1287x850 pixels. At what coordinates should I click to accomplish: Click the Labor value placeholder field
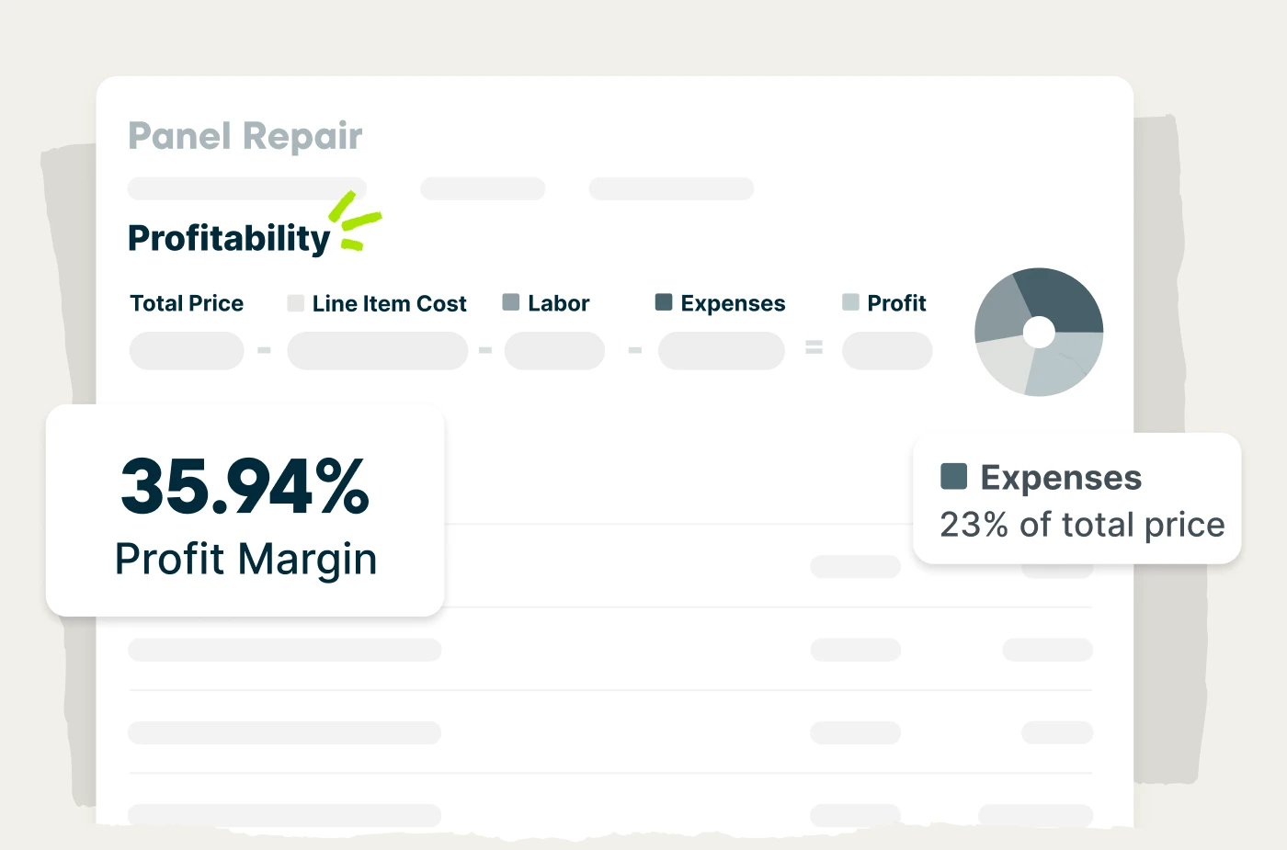(554, 350)
